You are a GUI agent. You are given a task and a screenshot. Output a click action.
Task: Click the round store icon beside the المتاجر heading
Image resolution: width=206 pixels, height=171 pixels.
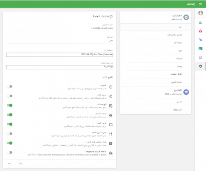click(186, 92)
